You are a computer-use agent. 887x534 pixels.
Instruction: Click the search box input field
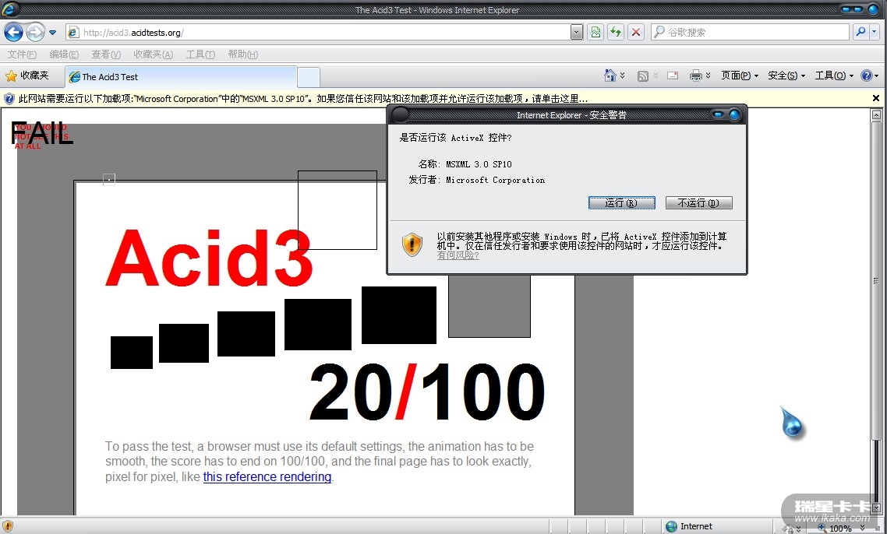750,32
